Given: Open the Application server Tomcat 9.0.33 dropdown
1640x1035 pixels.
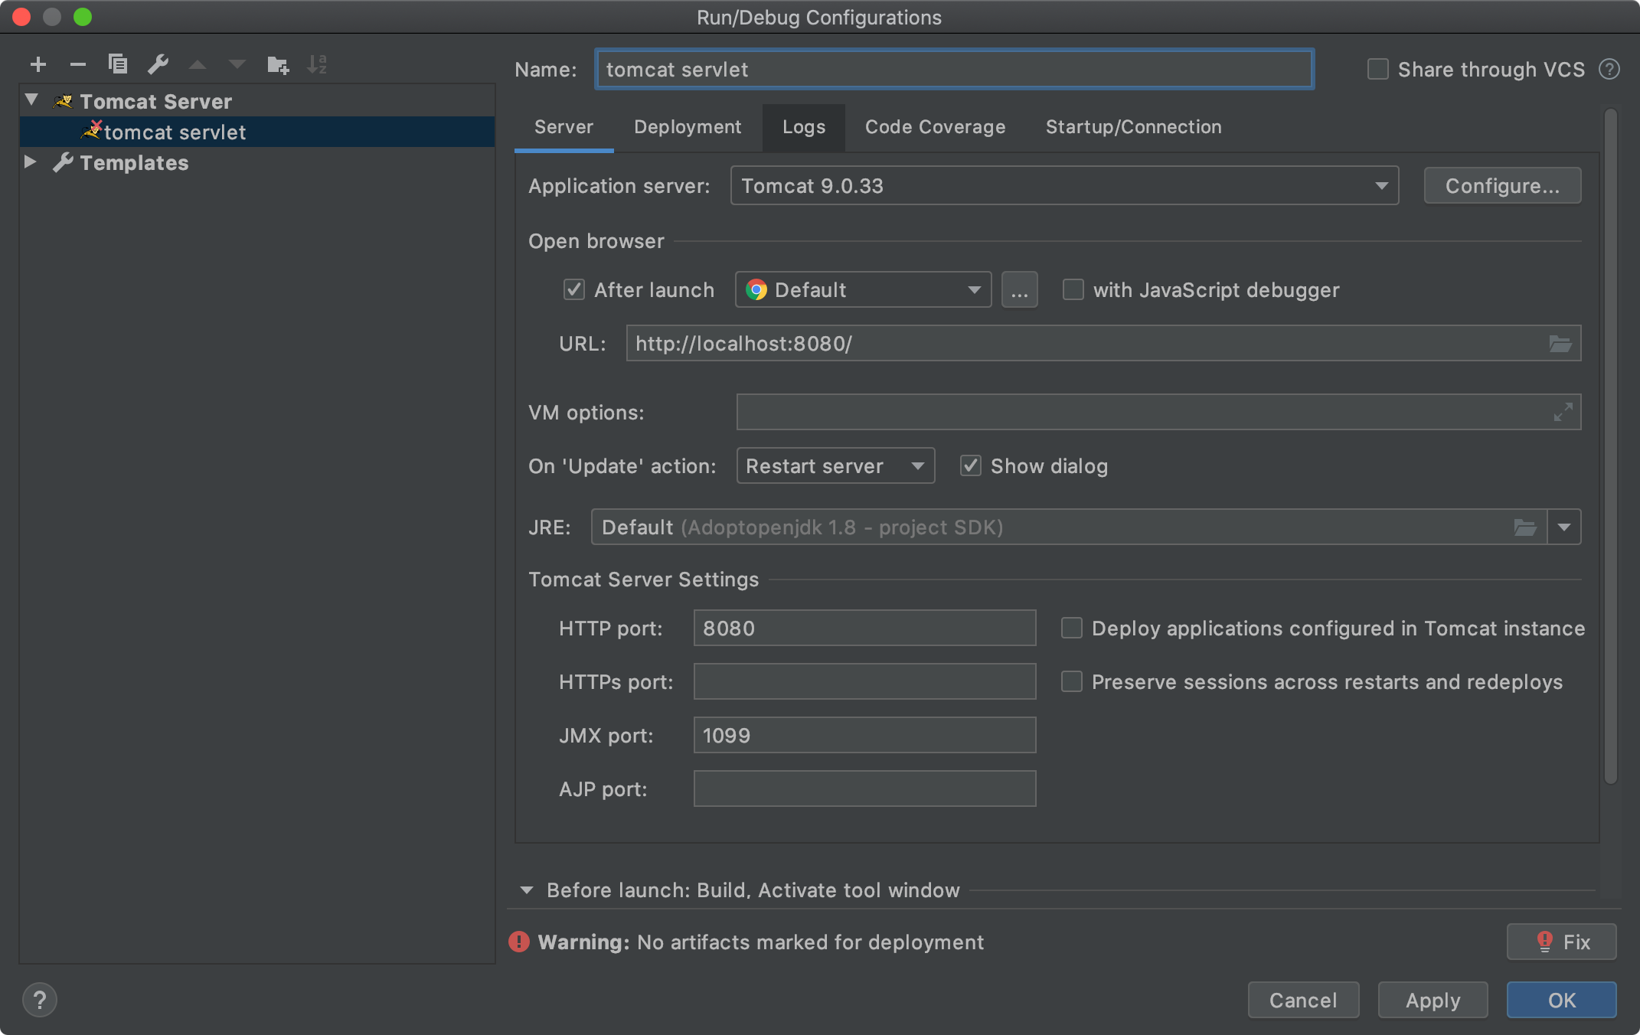Looking at the screenshot, I should click(1064, 186).
